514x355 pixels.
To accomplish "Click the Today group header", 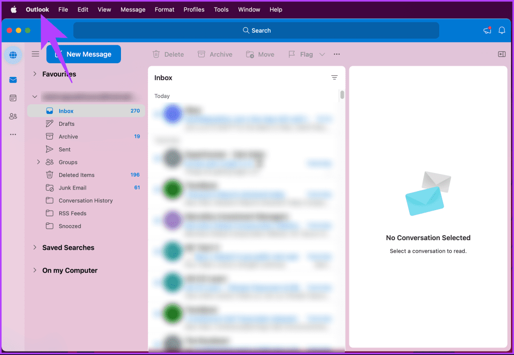I will coord(162,96).
